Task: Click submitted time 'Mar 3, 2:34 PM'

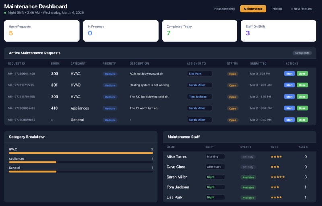Action: [260, 74]
